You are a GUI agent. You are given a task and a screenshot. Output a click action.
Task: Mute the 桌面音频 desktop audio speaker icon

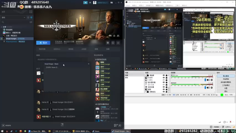click(208, 87)
